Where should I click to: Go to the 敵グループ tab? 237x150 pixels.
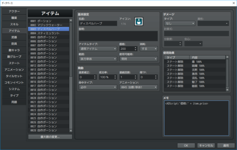[x=14, y=56]
